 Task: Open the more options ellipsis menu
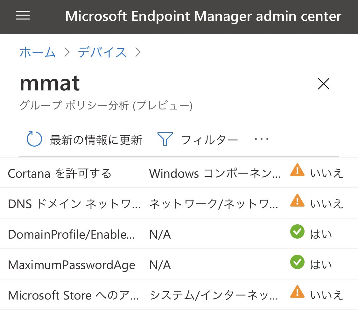(x=262, y=139)
